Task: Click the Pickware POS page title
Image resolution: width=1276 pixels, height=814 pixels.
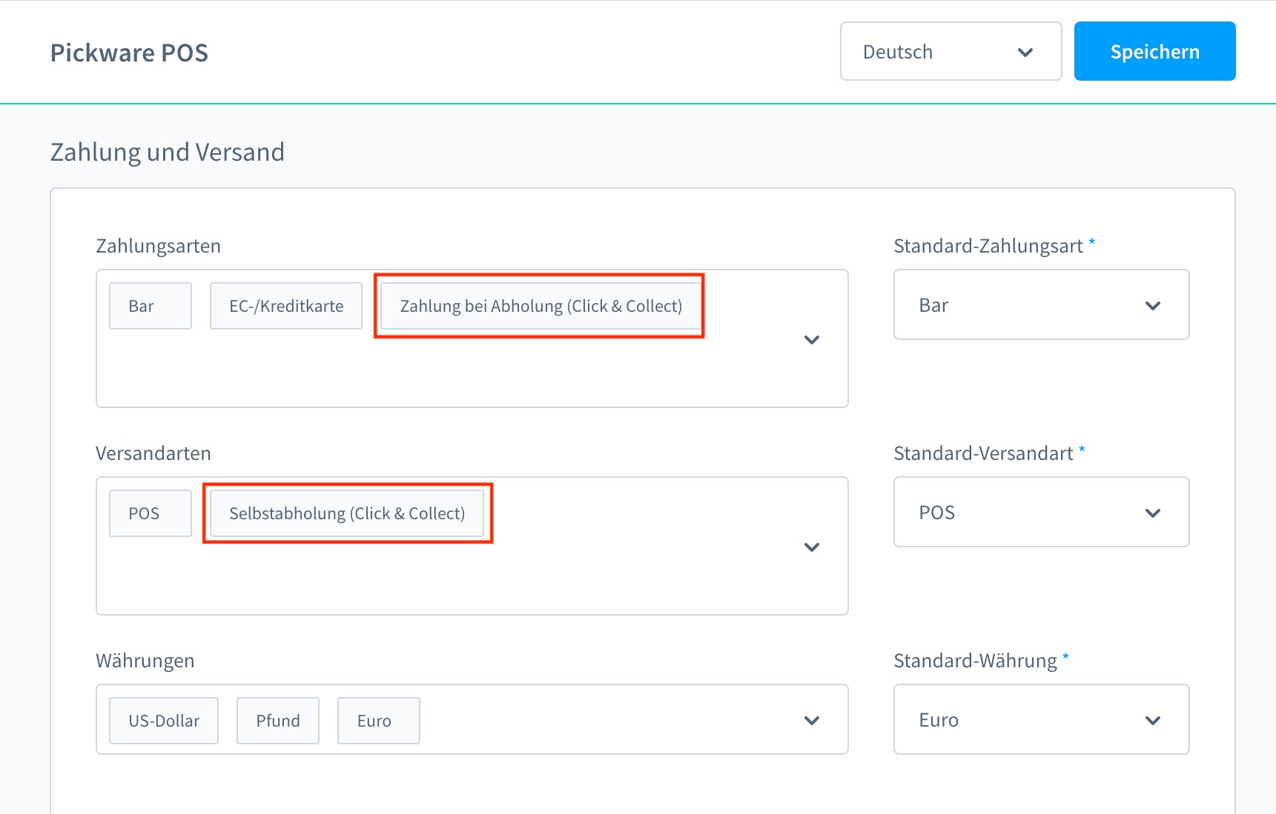Action: click(129, 53)
